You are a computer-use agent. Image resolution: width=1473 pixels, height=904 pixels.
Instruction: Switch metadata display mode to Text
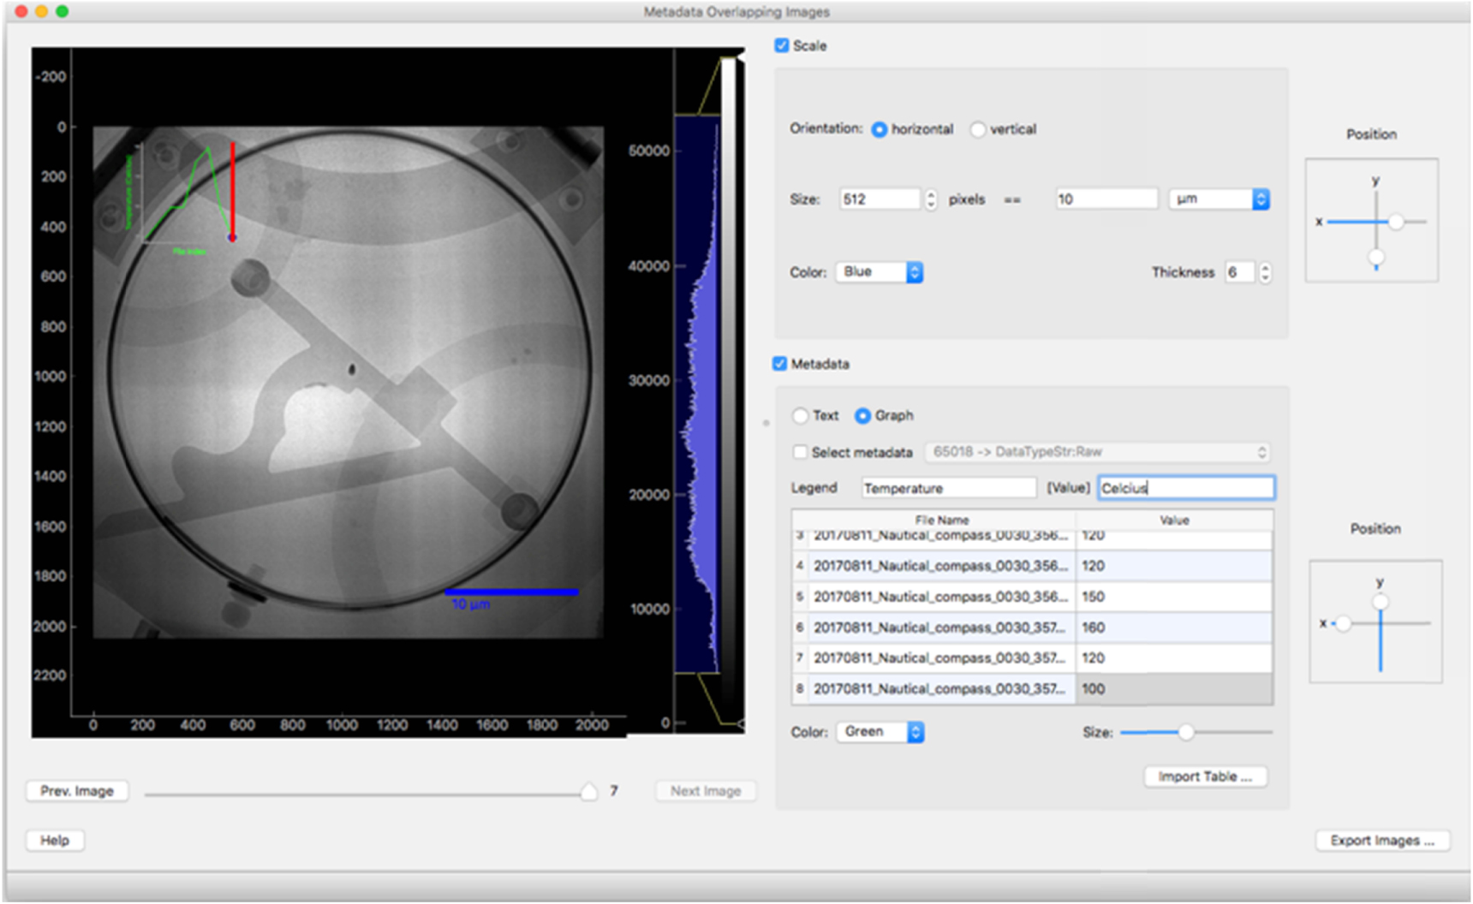coord(801,415)
